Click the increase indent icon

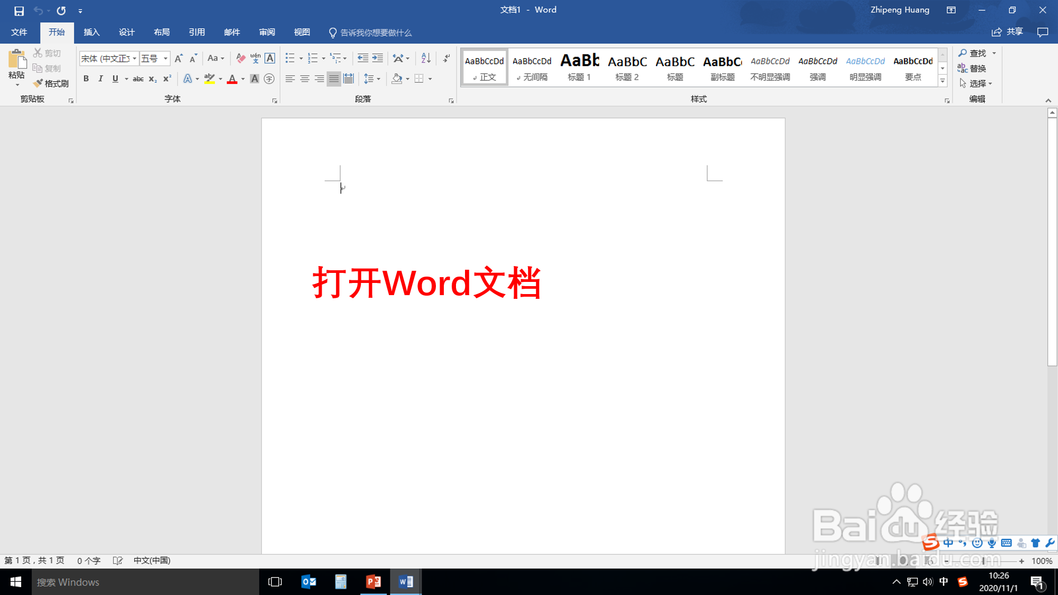coord(378,58)
